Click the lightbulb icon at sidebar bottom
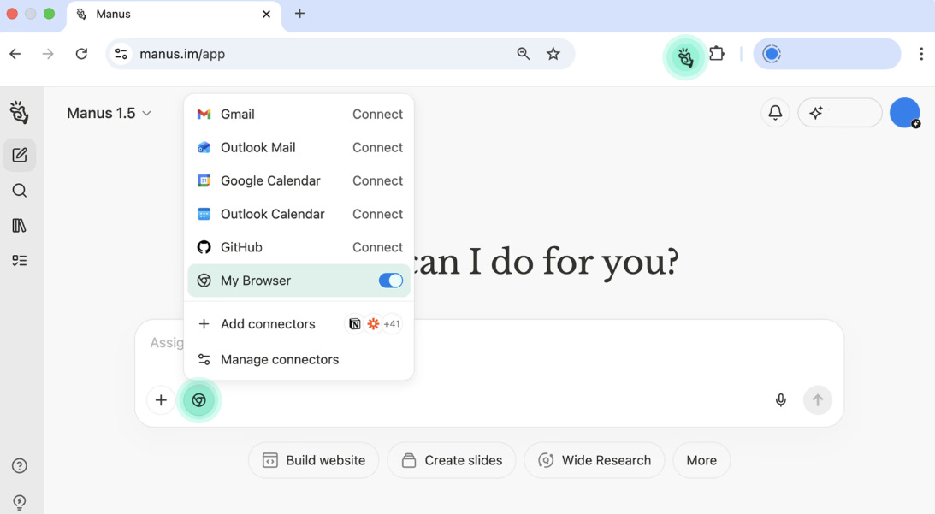This screenshot has height=514, width=935. click(x=20, y=501)
